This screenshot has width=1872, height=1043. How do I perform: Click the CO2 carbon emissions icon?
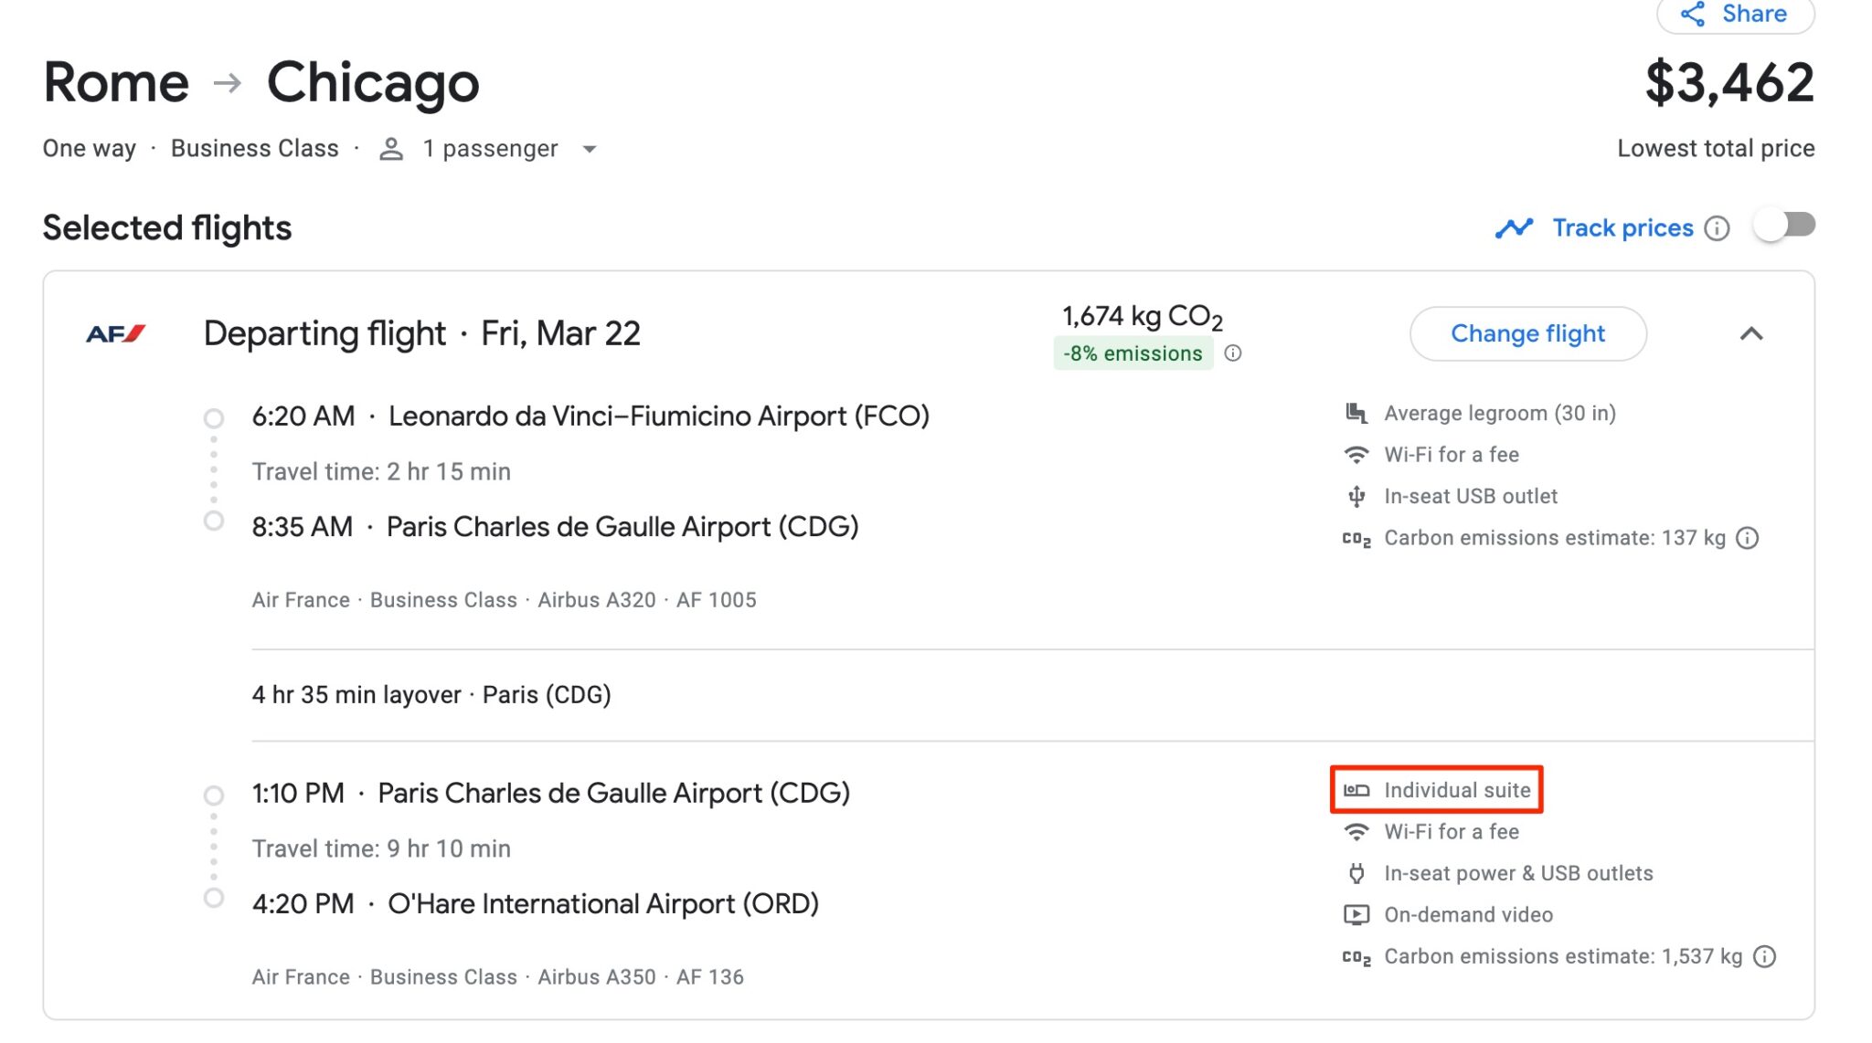1359,539
